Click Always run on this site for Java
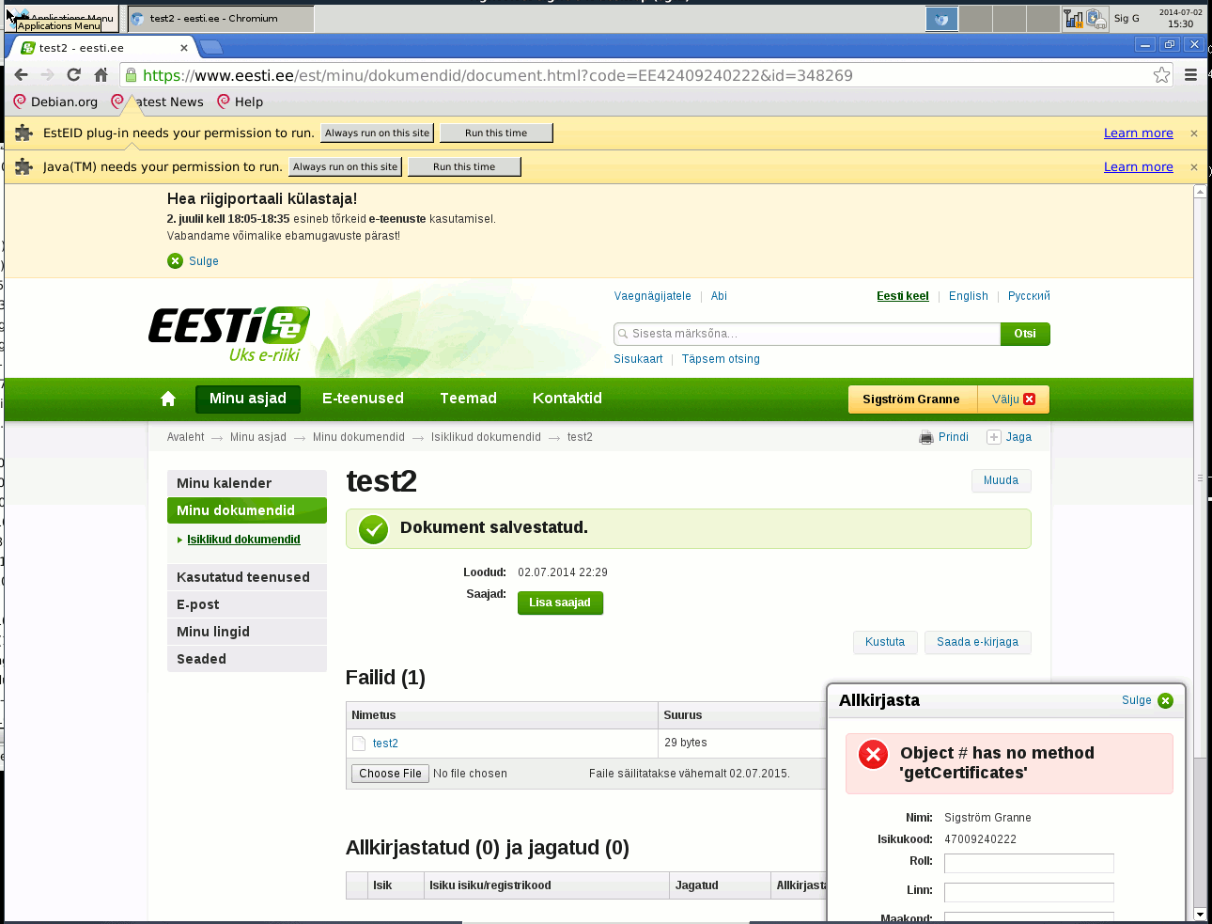This screenshot has height=924, width=1212. [x=345, y=167]
